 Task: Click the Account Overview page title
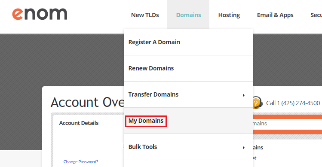pos(87,102)
